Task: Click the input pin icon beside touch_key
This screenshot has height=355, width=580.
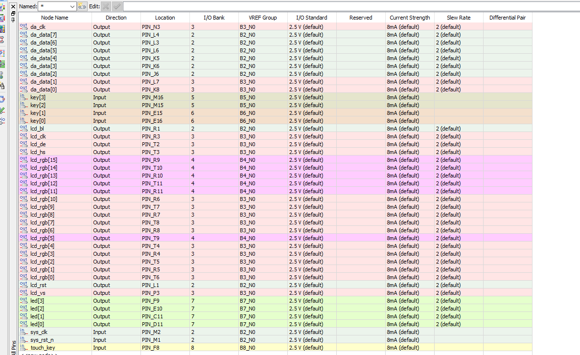Action: coord(23,348)
